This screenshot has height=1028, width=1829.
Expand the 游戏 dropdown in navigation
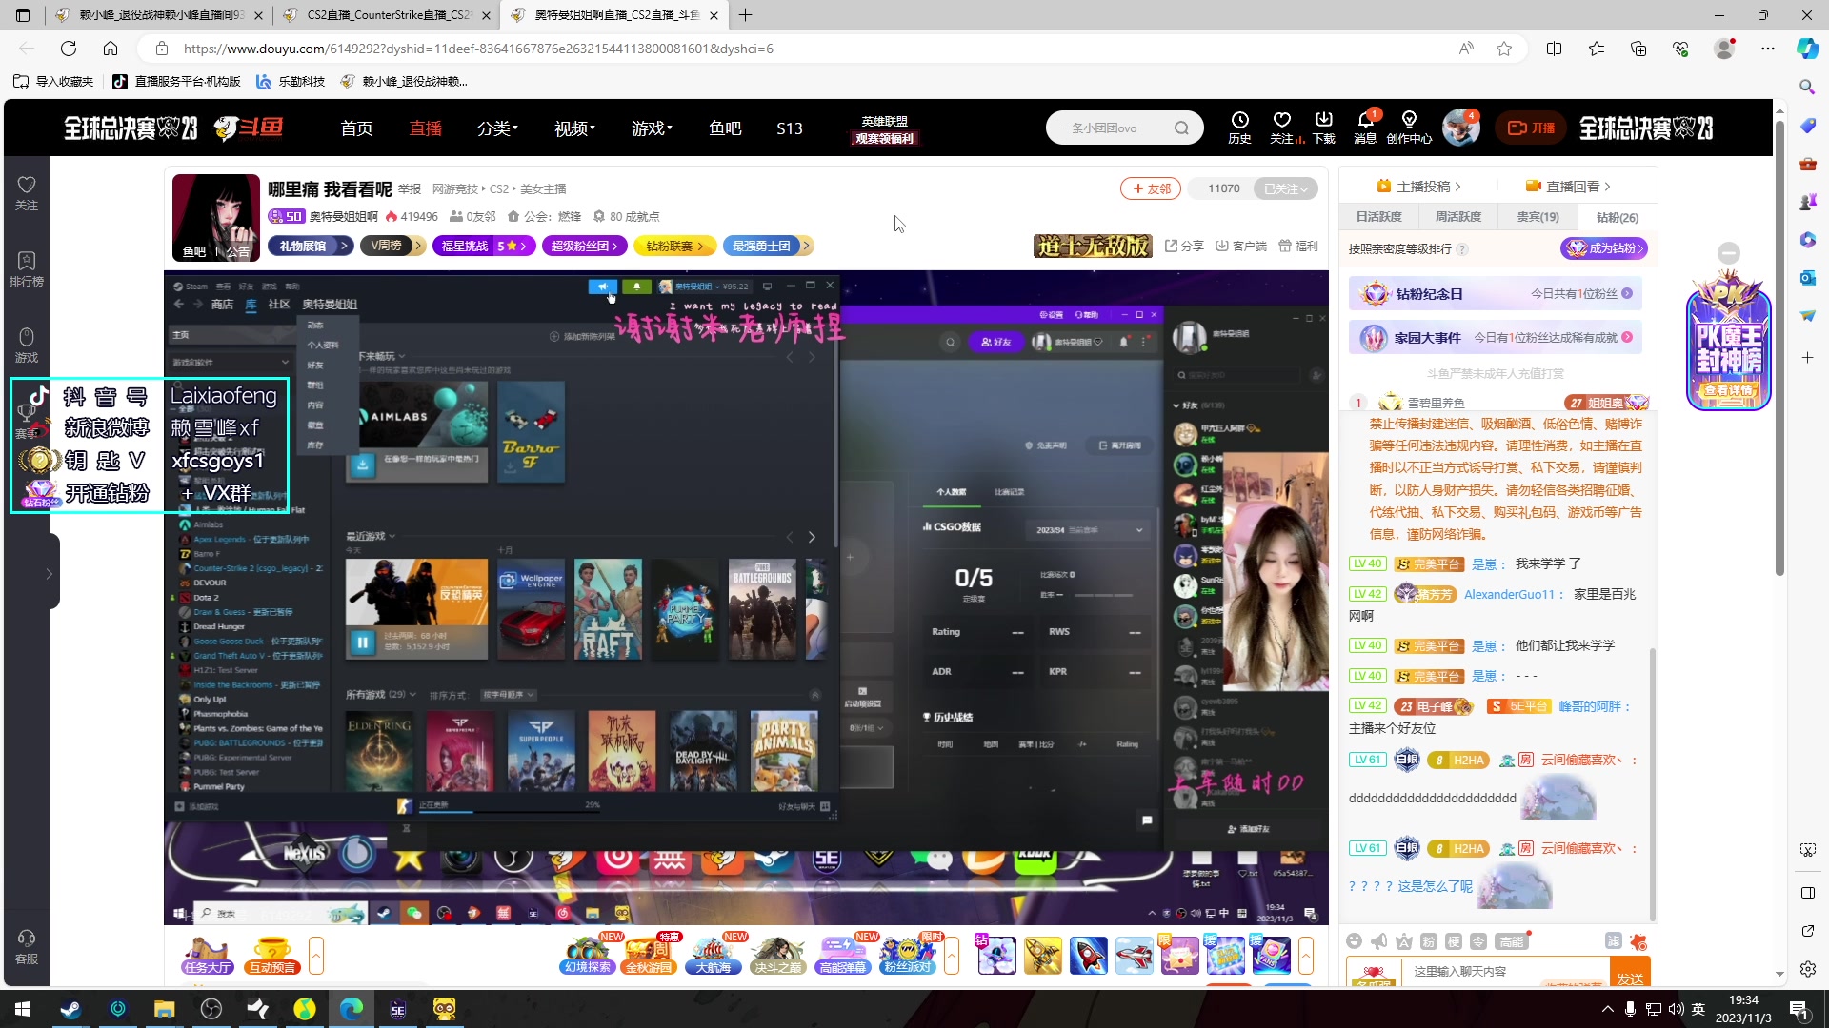pyautogui.click(x=652, y=128)
